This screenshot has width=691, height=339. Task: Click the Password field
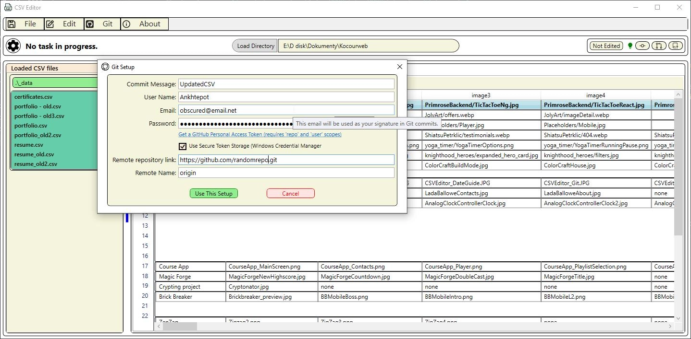235,124
